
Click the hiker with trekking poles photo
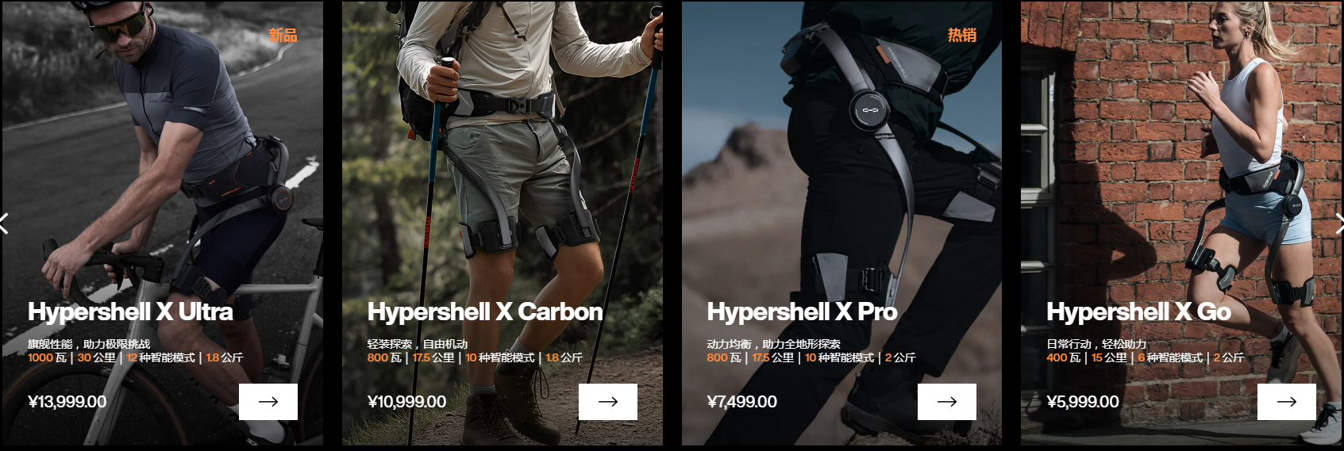click(503, 159)
